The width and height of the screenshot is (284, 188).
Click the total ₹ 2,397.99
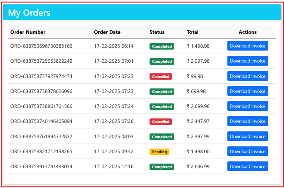(198, 136)
